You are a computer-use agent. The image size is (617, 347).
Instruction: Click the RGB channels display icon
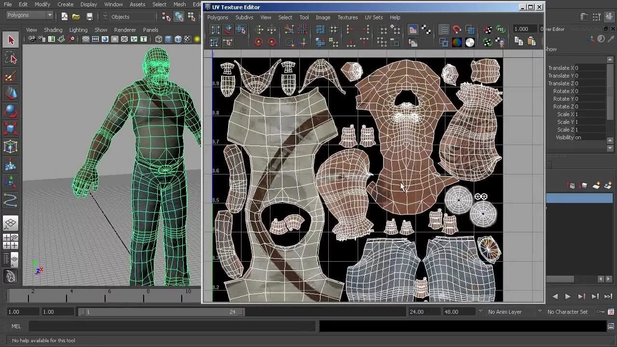456,42
